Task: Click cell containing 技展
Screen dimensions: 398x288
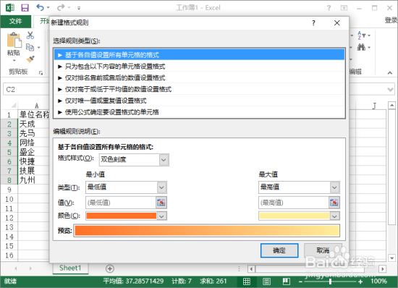Action: tap(34, 171)
